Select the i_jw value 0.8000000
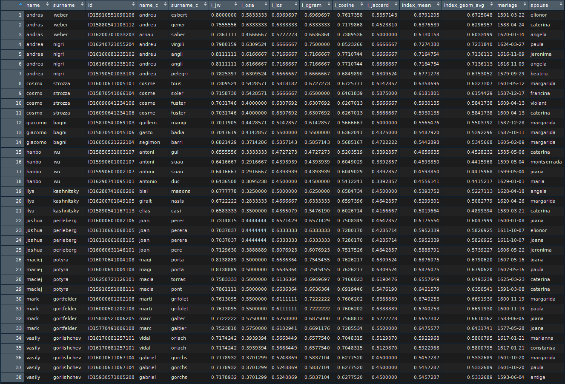The height and width of the screenshot is (384, 565). pyautogui.click(x=224, y=15)
